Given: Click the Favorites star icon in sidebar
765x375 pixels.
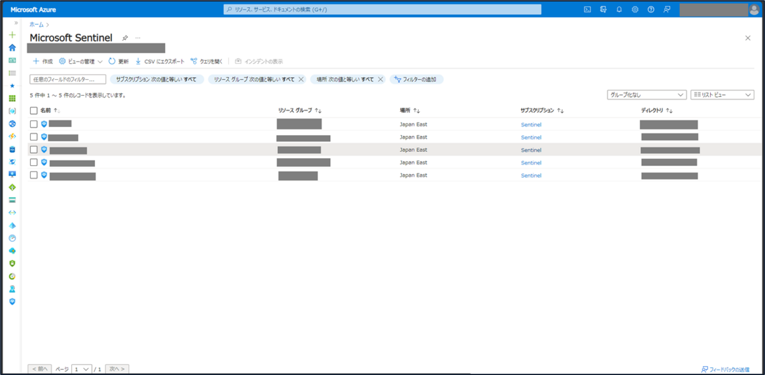Looking at the screenshot, I should 12,85.
